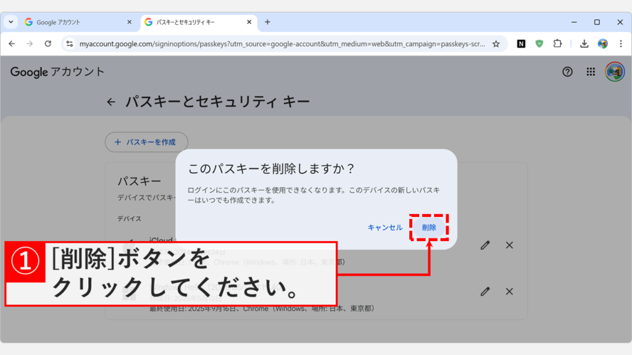Click the X to remove the iCloud passkey

click(x=509, y=245)
